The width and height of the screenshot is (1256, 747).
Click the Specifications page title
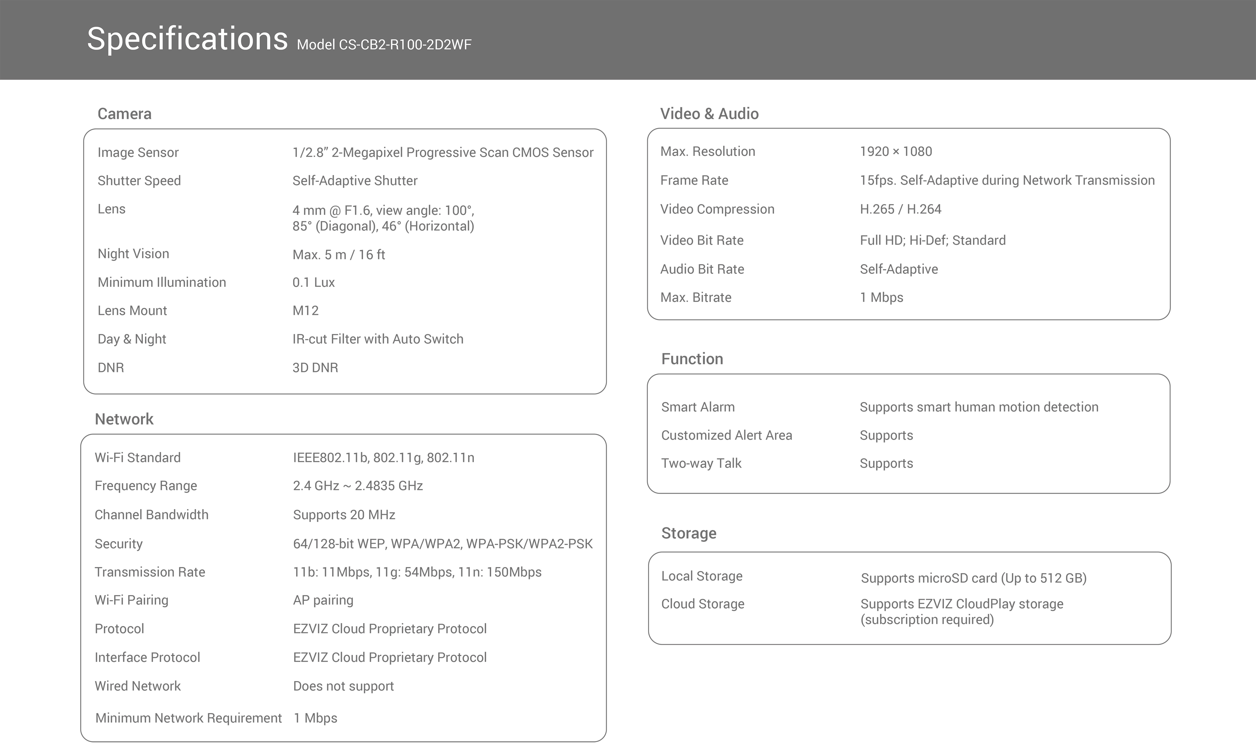tap(187, 39)
